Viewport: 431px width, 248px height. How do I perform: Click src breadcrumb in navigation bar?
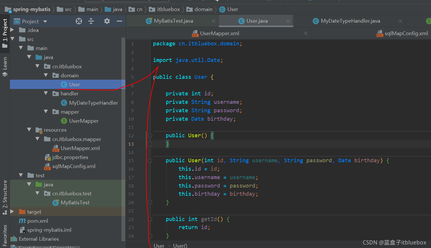click(64, 9)
